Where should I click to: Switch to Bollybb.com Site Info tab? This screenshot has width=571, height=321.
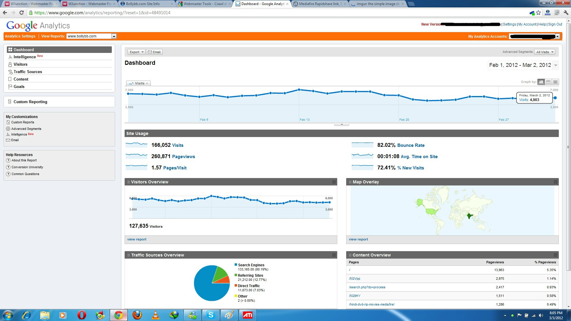click(146, 4)
